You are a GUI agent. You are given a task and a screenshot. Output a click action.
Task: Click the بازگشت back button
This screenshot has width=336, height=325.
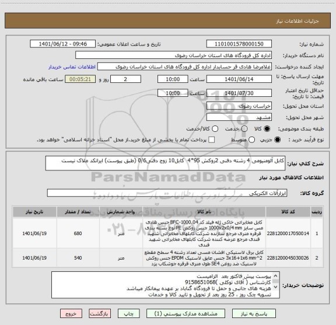pyautogui.click(x=100, y=314)
